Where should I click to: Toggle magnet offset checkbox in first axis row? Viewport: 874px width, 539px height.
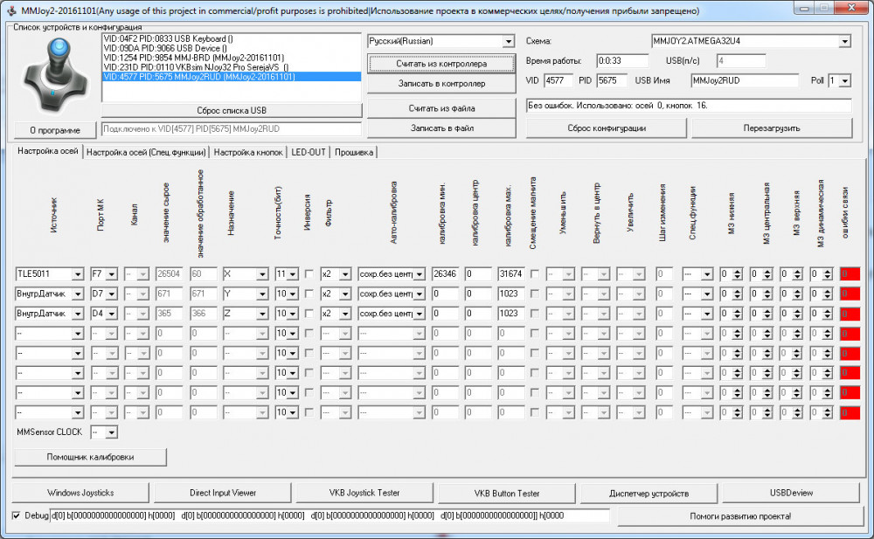click(535, 273)
